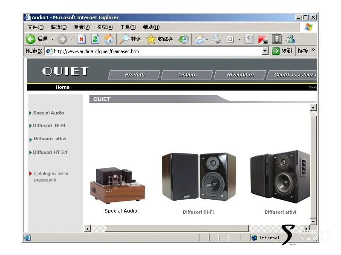Image resolution: width=341 pixels, height=255 pixels.
Task: Open Diffusori attivi in the sidebar
Action: click(x=50, y=139)
